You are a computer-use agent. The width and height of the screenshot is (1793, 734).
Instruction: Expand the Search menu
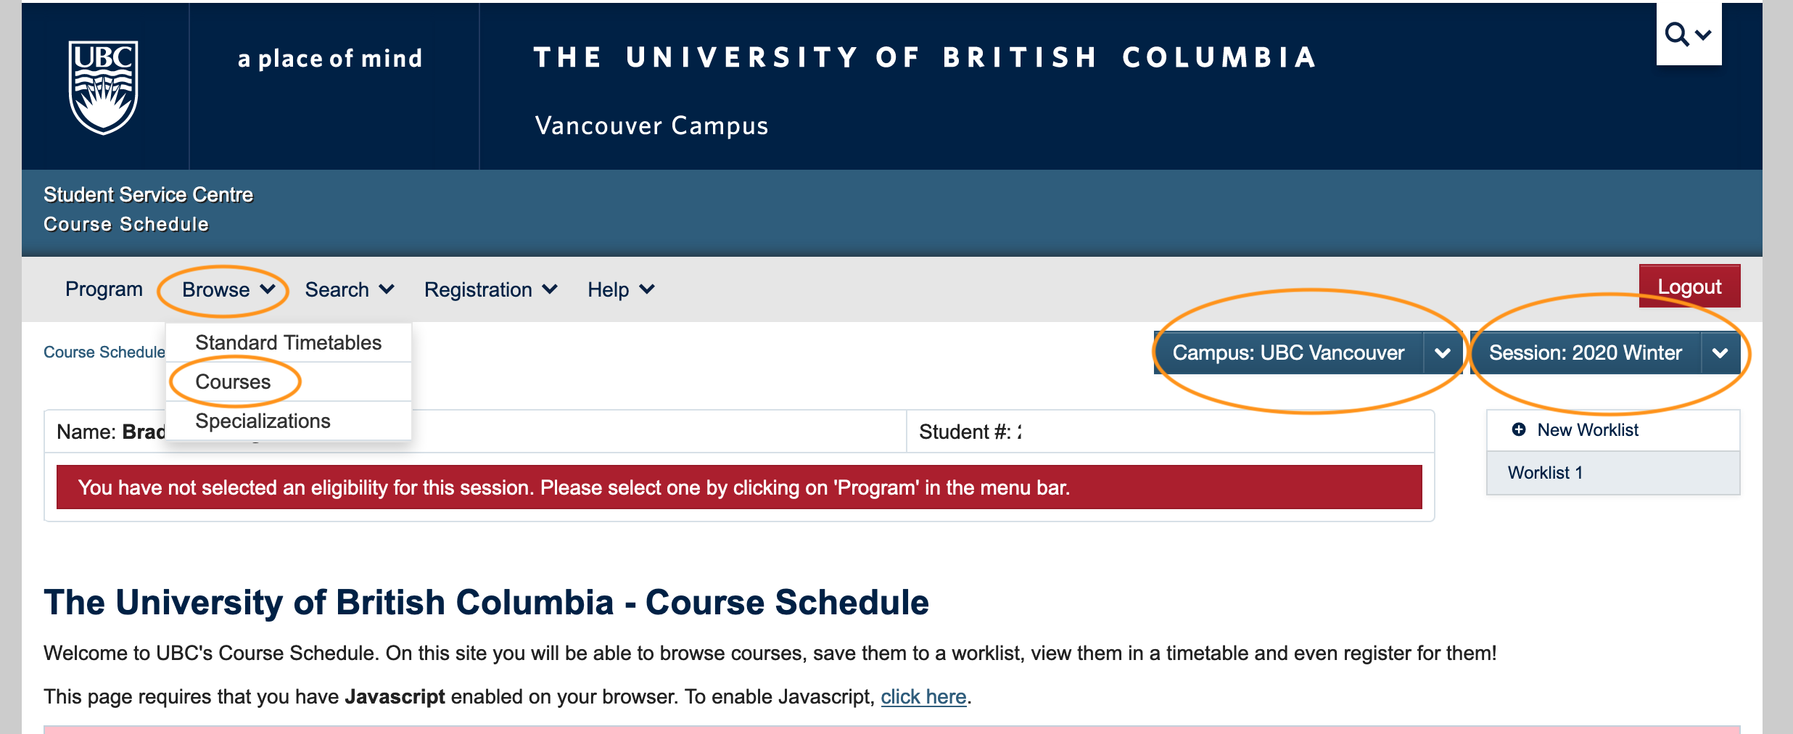click(x=350, y=289)
